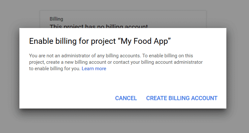Click the dimmed backdrop below the dialog

124,122
